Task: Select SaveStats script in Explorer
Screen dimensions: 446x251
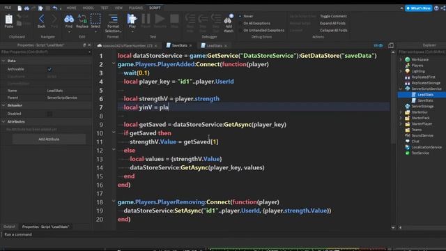Action: (x=425, y=100)
